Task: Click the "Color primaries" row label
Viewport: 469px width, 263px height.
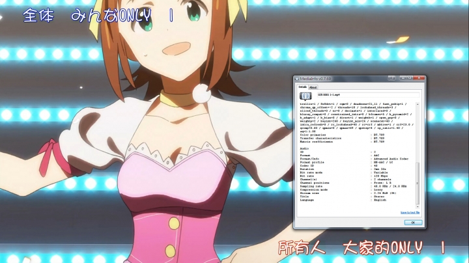Action: pos(313,135)
